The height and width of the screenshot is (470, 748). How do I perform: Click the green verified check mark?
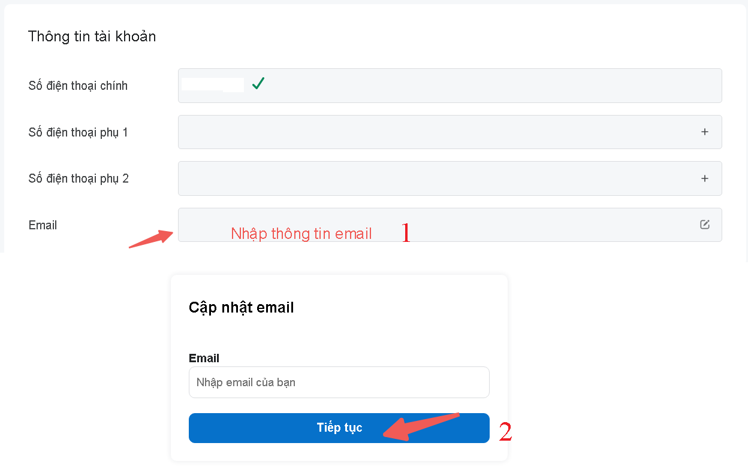258,84
